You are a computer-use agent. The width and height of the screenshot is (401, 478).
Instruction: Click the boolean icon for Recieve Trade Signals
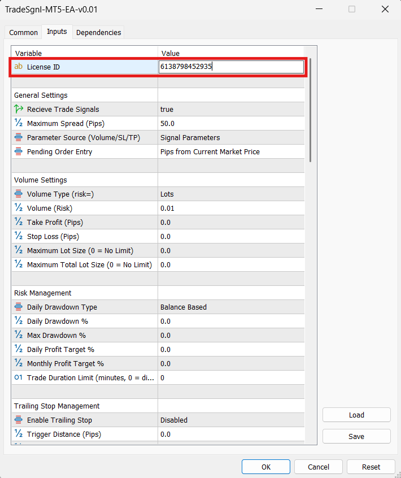19,109
